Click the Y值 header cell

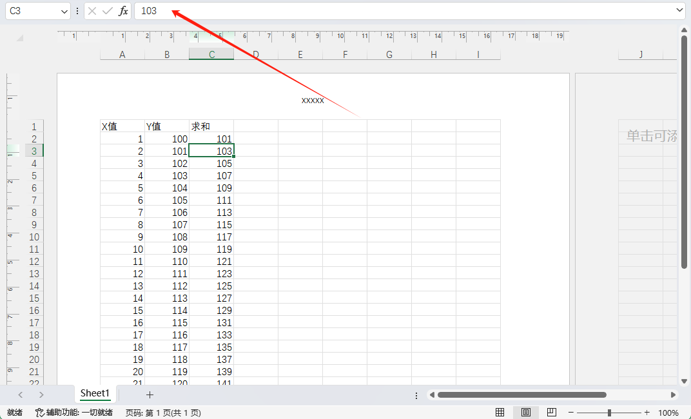(x=167, y=126)
